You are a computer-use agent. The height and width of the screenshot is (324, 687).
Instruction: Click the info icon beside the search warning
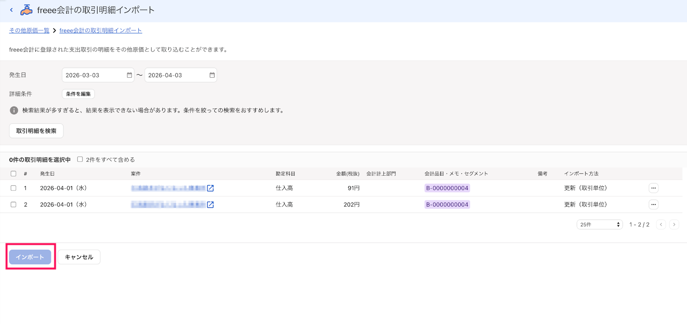pos(14,110)
